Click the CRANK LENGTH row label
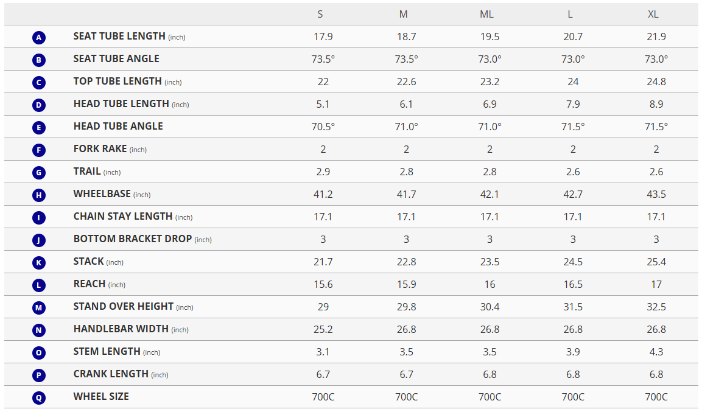Image resolution: width=702 pixels, height=412 pixels. click(111, 374)
